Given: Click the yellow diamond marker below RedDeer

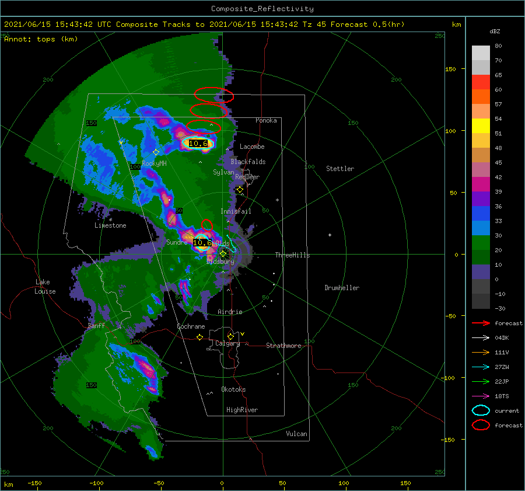Looking at the screenshot, I should 240,190.
